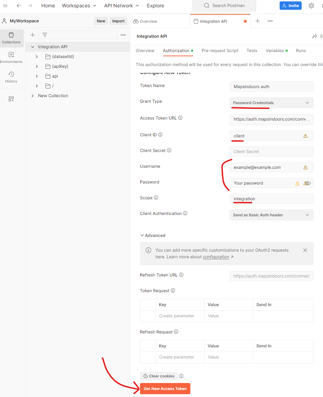Viewport: 323px width, 397px height.
Task: Click warning icon in Client ID field
Action: (x=306, y=136)
